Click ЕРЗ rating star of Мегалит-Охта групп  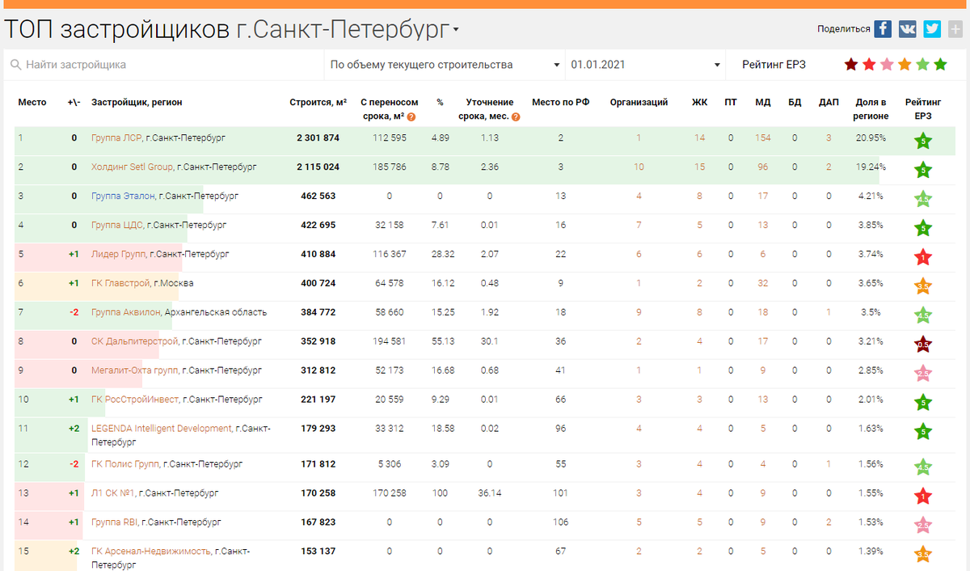click(923, 374)
